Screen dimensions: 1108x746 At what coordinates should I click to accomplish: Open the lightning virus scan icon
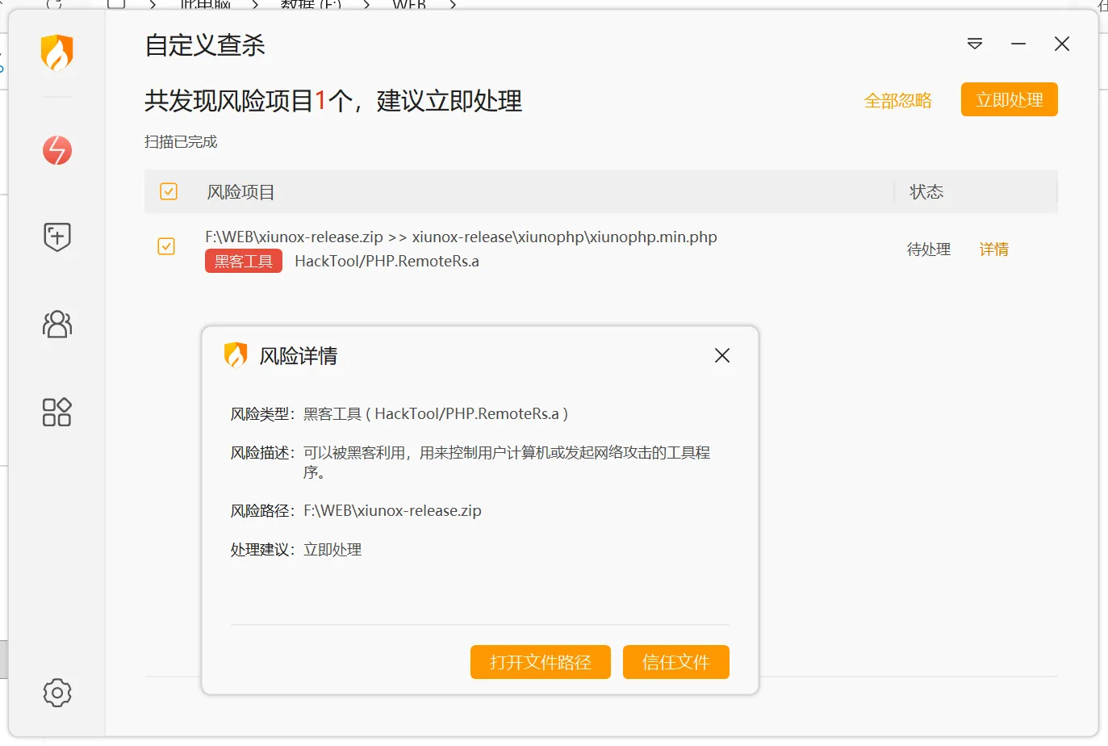(57, 150)
